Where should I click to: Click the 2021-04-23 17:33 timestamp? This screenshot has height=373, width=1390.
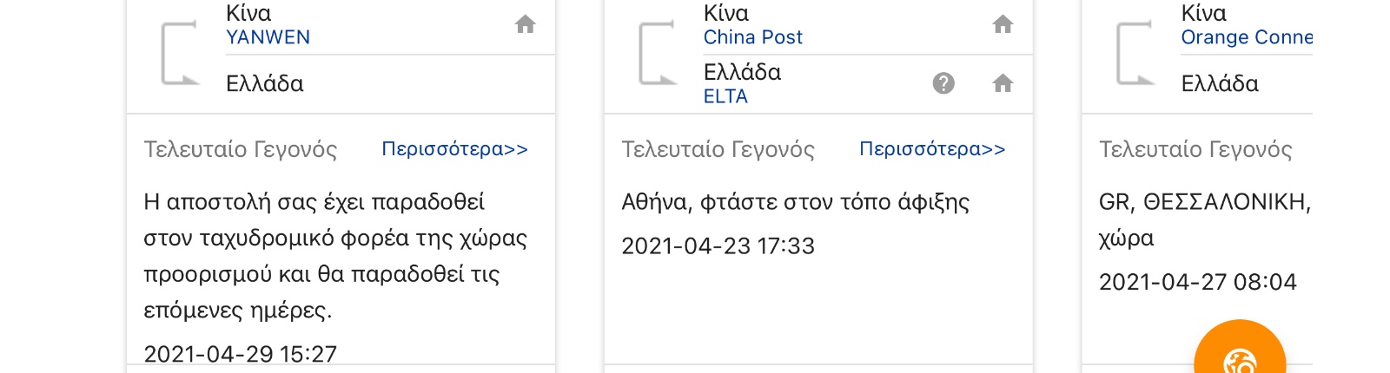click(x=718, y=246)
